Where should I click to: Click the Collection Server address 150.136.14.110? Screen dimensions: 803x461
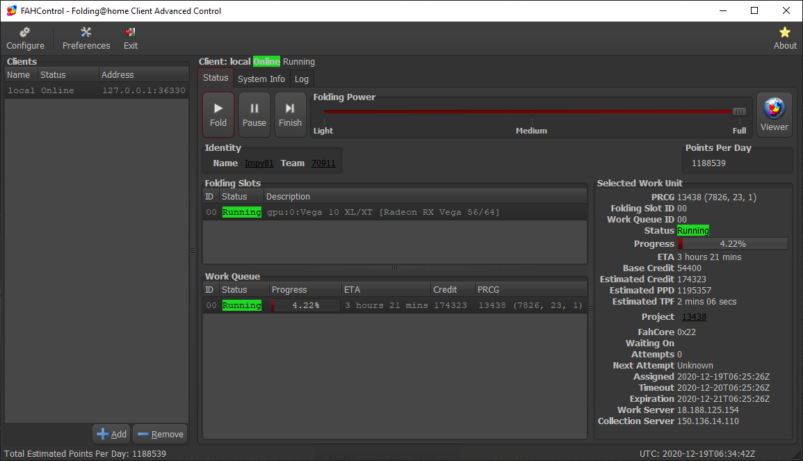(708, 421)
